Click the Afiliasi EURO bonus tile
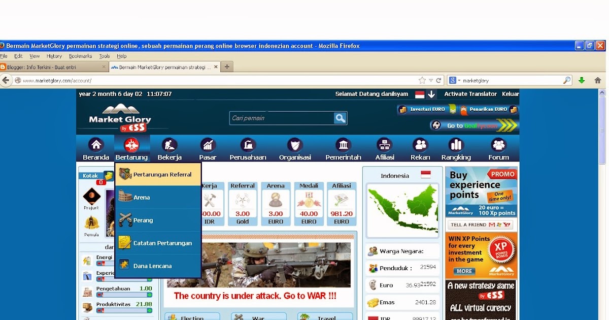Screen dimensions: 609x320 pyautogui.click(x=342, y=204)
